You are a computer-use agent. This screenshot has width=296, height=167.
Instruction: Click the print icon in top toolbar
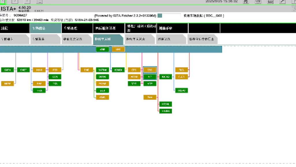coord(270,1)
